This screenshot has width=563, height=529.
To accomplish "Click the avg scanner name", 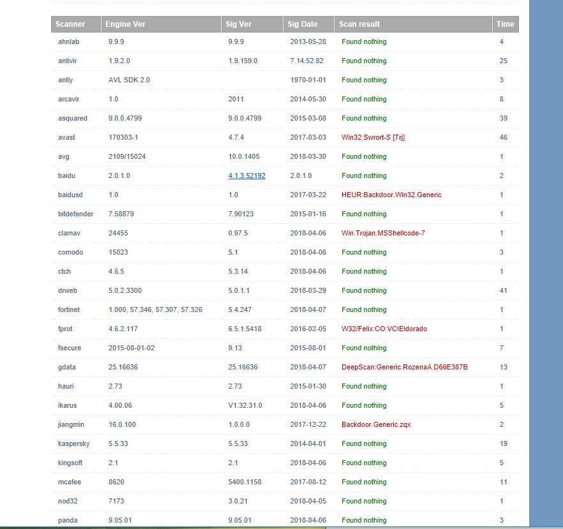I will (64, 156).
